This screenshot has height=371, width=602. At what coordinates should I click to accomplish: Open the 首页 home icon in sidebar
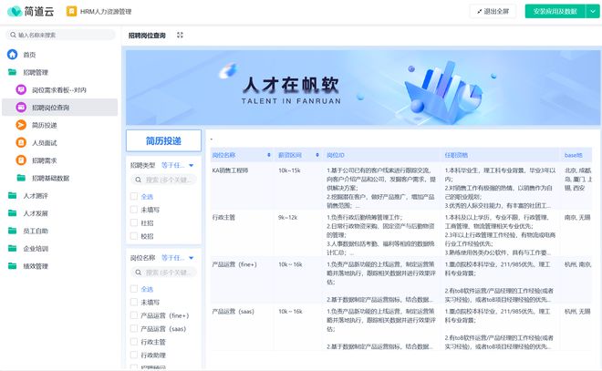coord(12,55)
